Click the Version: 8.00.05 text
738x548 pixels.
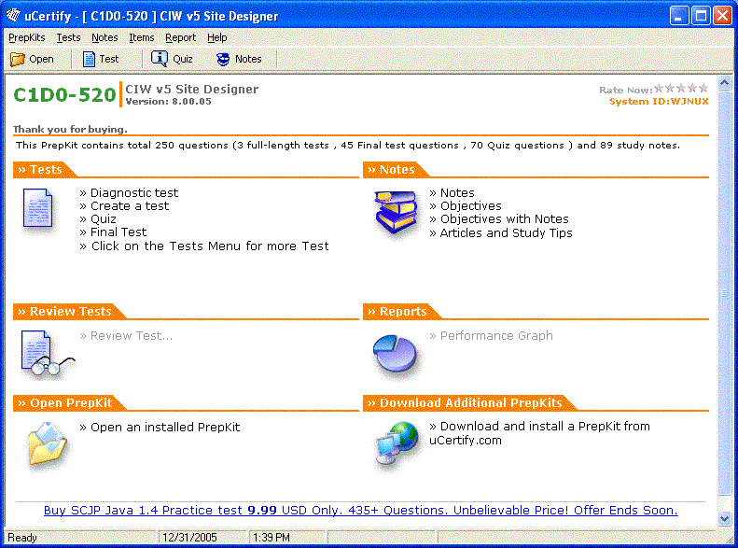tap(168, 102)
